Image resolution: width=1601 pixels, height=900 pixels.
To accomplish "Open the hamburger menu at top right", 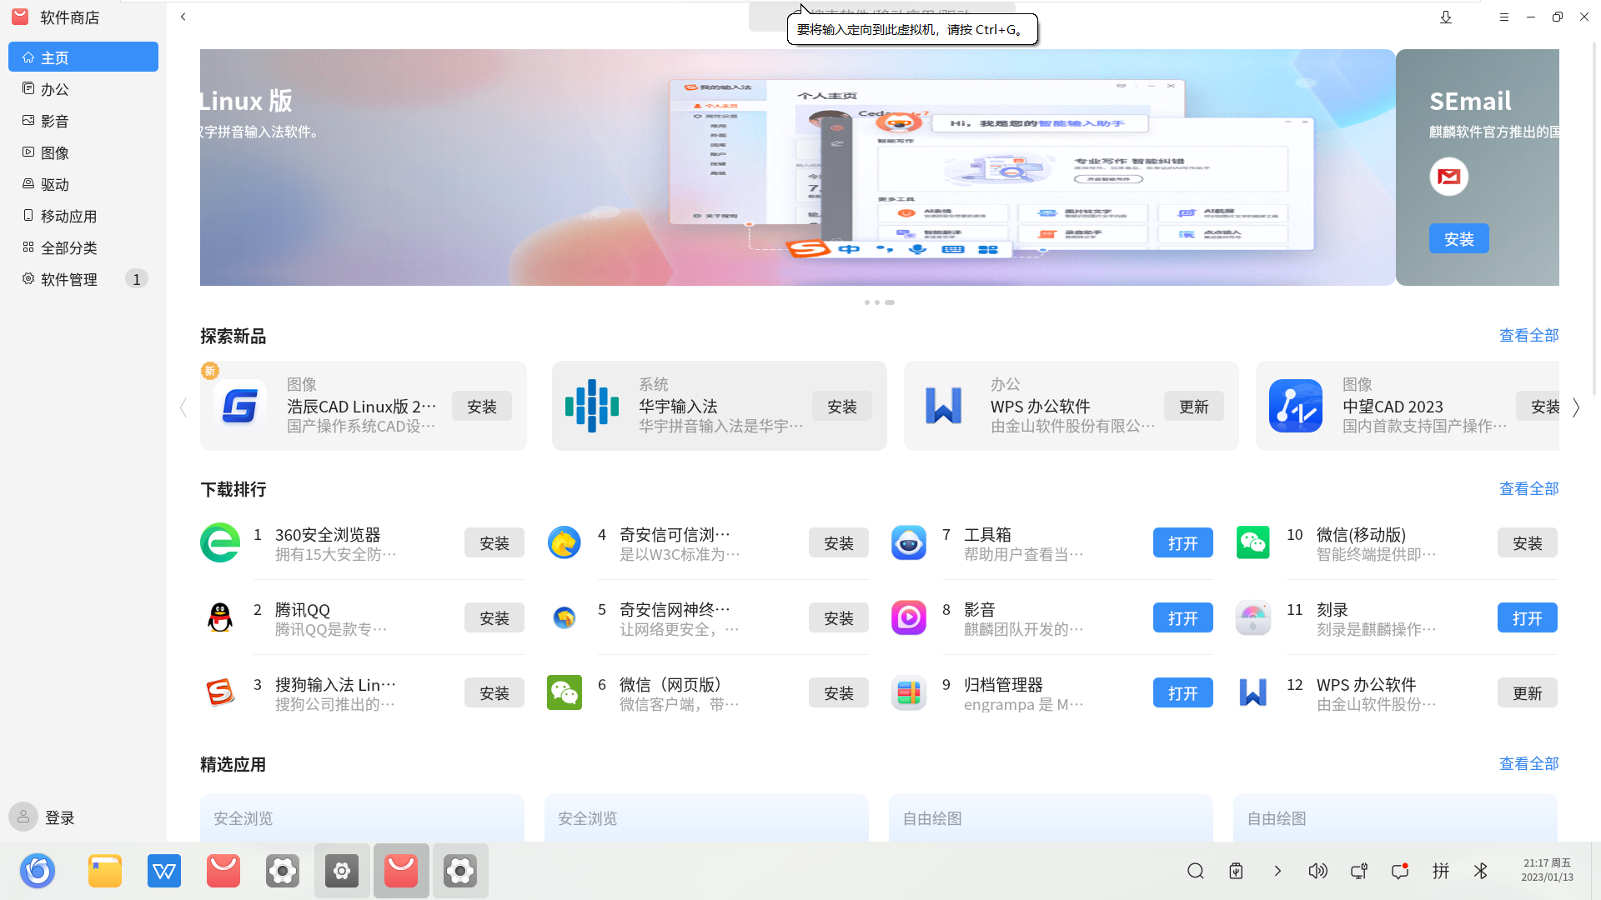I will pos(1503,17).
